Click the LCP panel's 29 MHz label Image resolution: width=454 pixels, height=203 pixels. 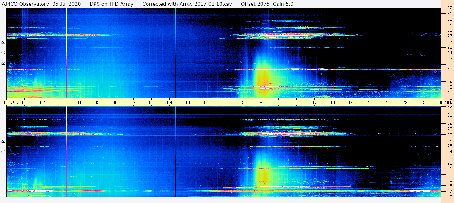coord(449,124)
